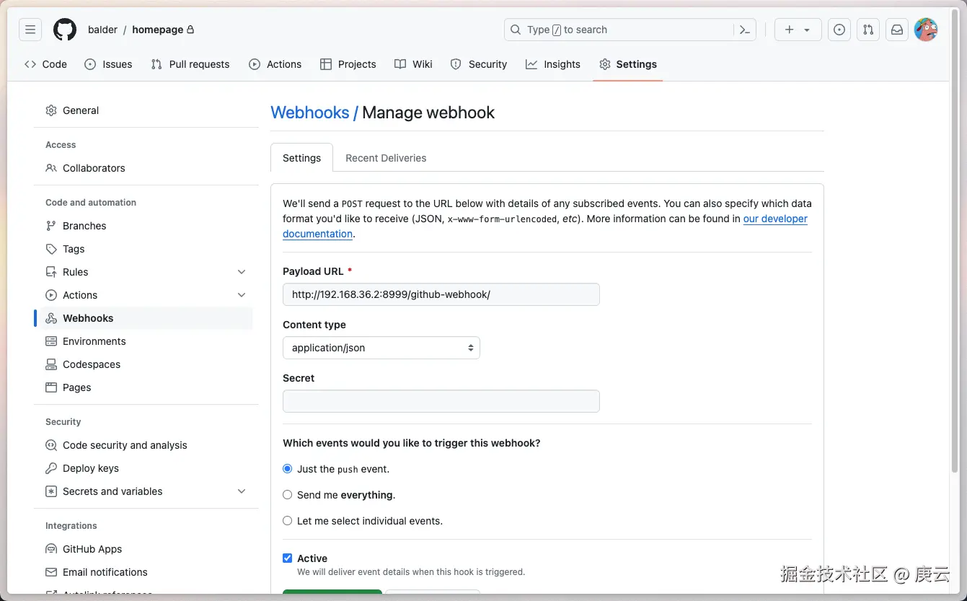The width and height of the screenshot is (967, 601).
Task: Open the Insights repository tab
Action: (x=553, y=64)
